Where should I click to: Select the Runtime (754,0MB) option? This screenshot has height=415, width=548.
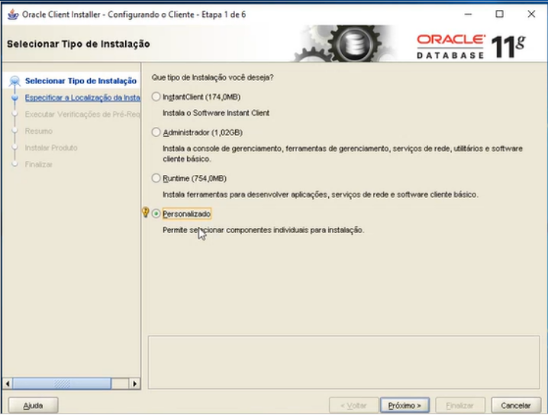point(156,178)
